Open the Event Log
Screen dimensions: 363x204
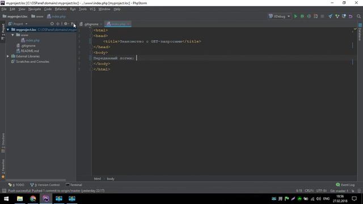pos(345,185)
